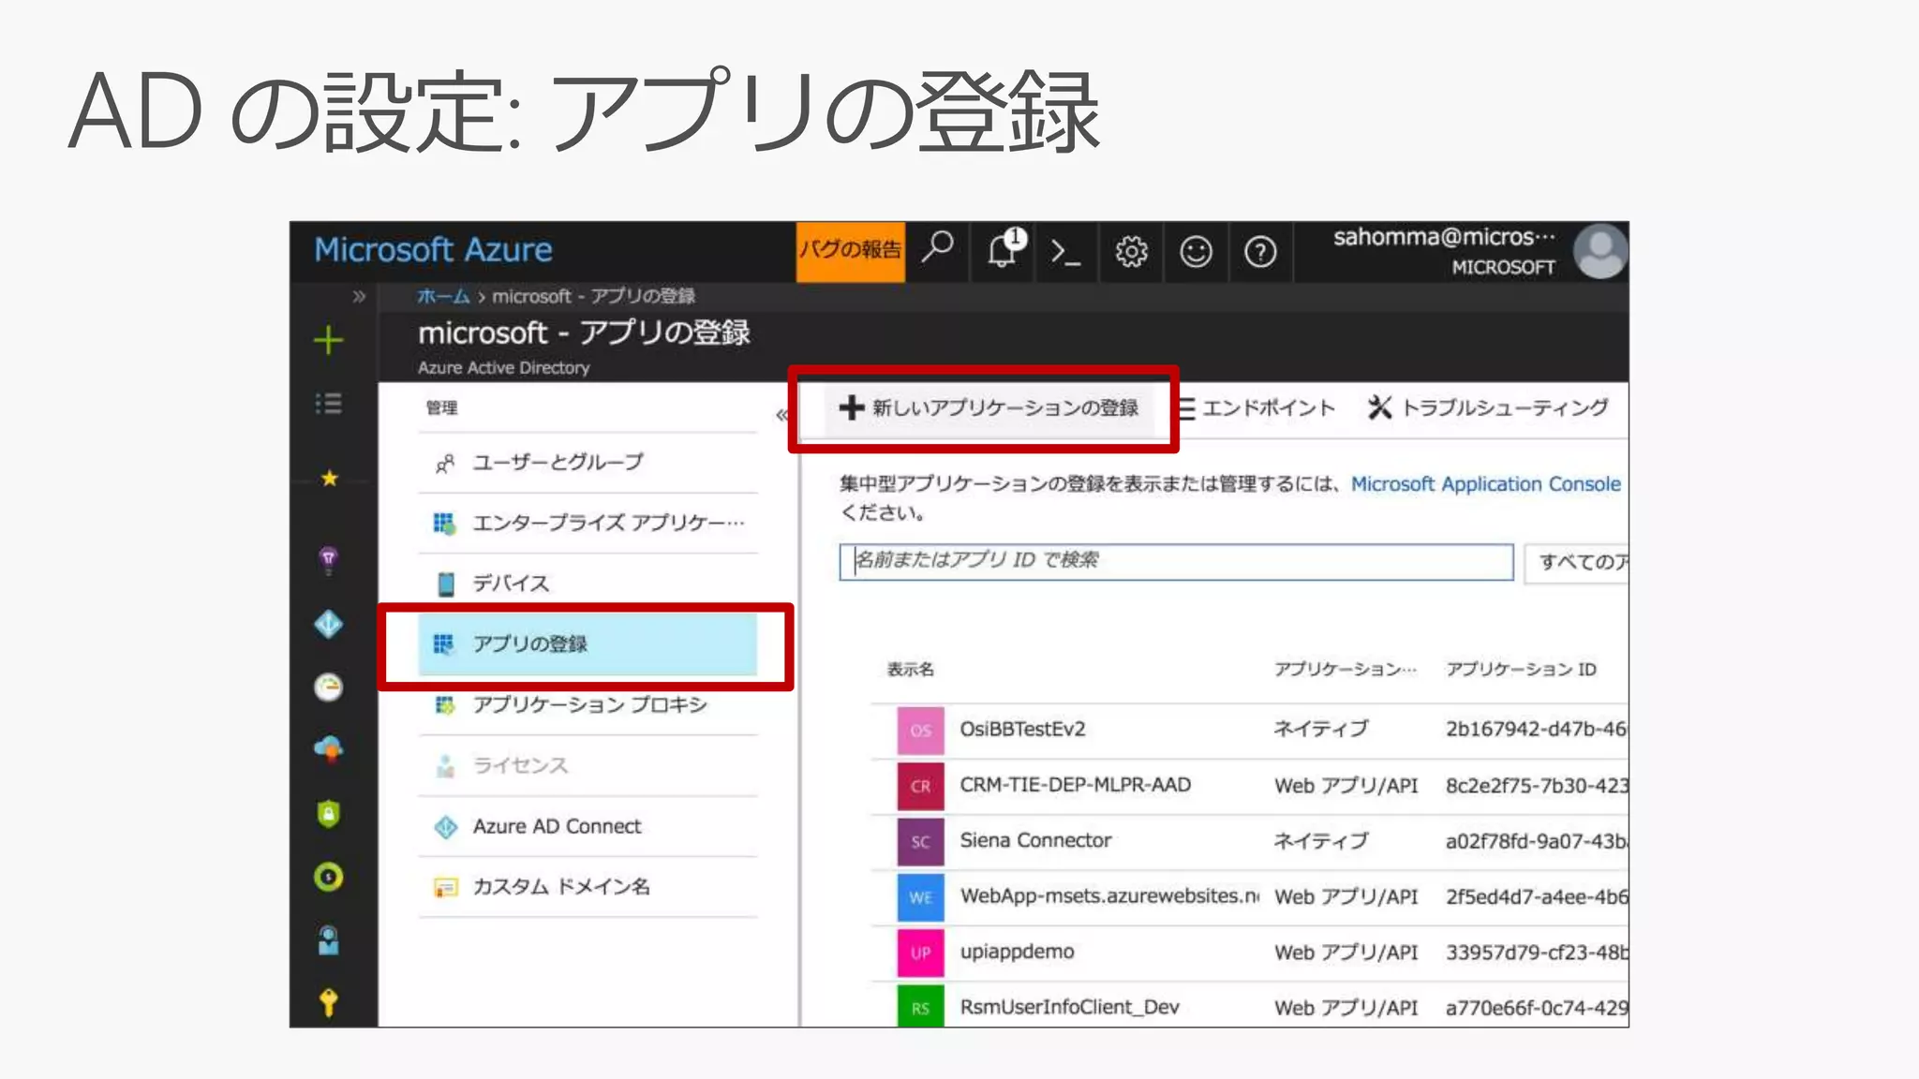
Task: Collapse the management menu panel
Action: (781, 414)
